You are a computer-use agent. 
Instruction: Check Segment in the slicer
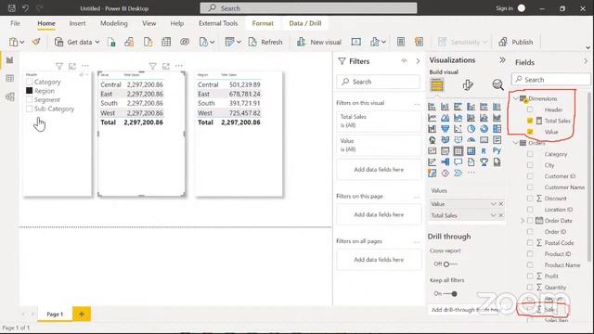tap(30, 99)
